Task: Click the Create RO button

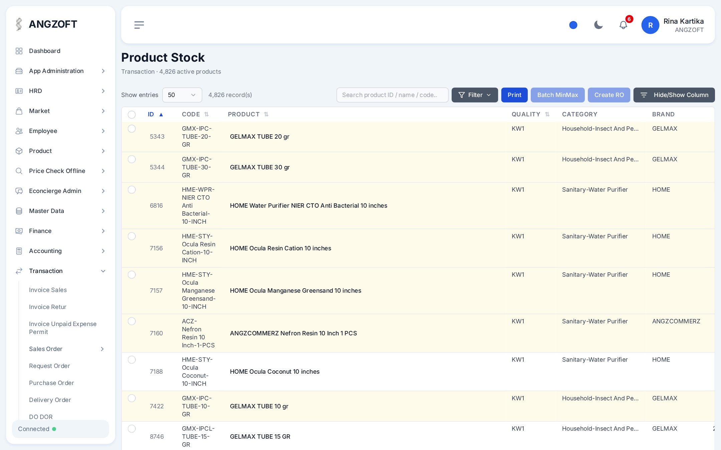Action: [609, 95]
